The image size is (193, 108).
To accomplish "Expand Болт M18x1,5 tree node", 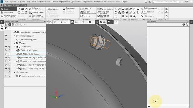I will pyautogui.click(x=16, y=58).
